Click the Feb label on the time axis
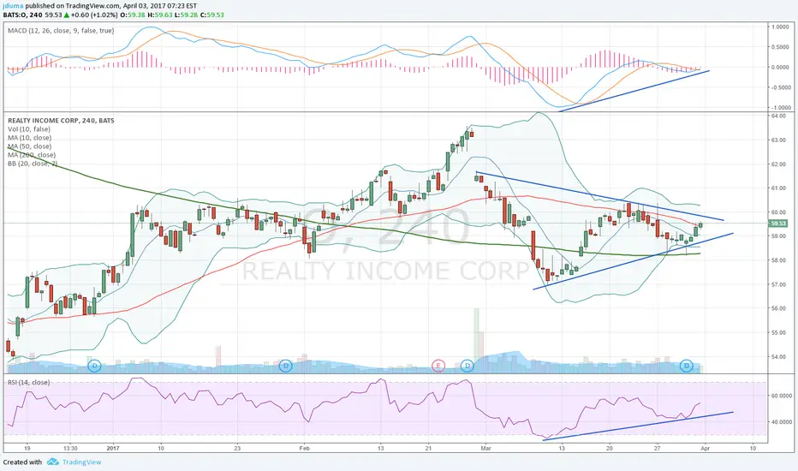This screenshot has width=798, height=471. (x=304, y=449)
